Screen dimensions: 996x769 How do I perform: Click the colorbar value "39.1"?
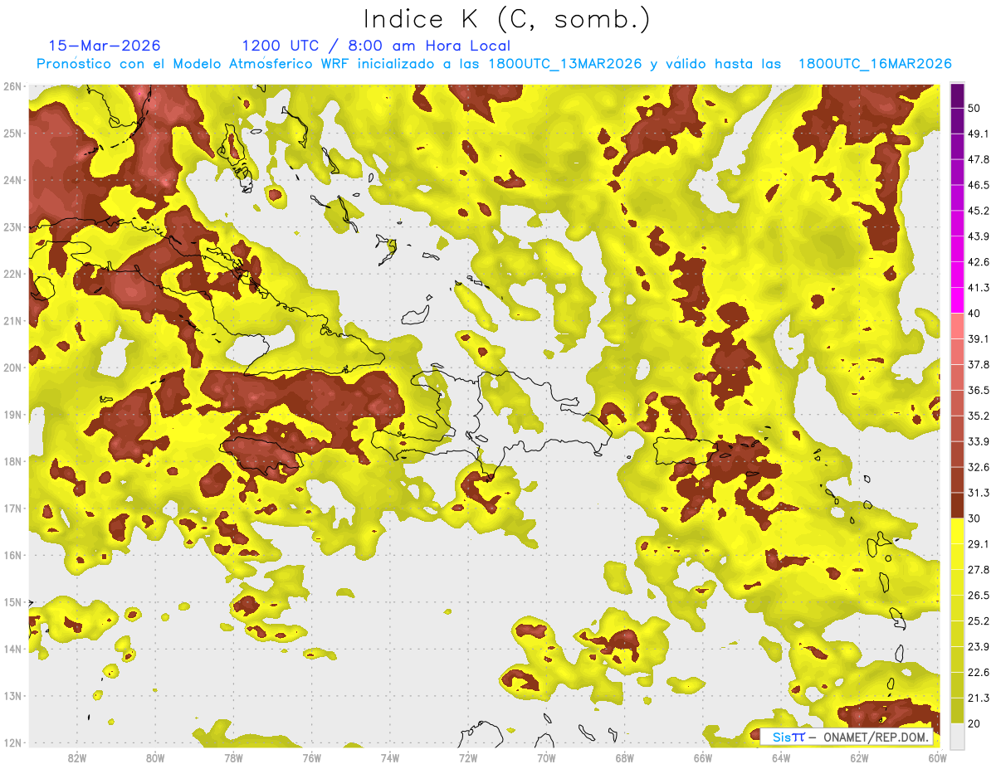(x=978, y=338)
